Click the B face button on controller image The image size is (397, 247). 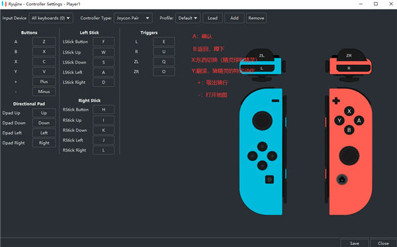pyautogui.click(x=349, y=130)
